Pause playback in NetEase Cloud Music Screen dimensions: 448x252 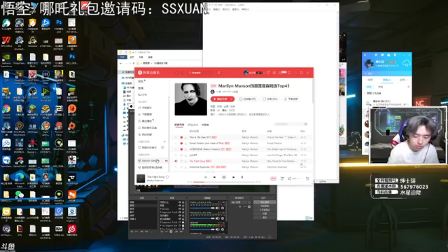click(224, 177)
